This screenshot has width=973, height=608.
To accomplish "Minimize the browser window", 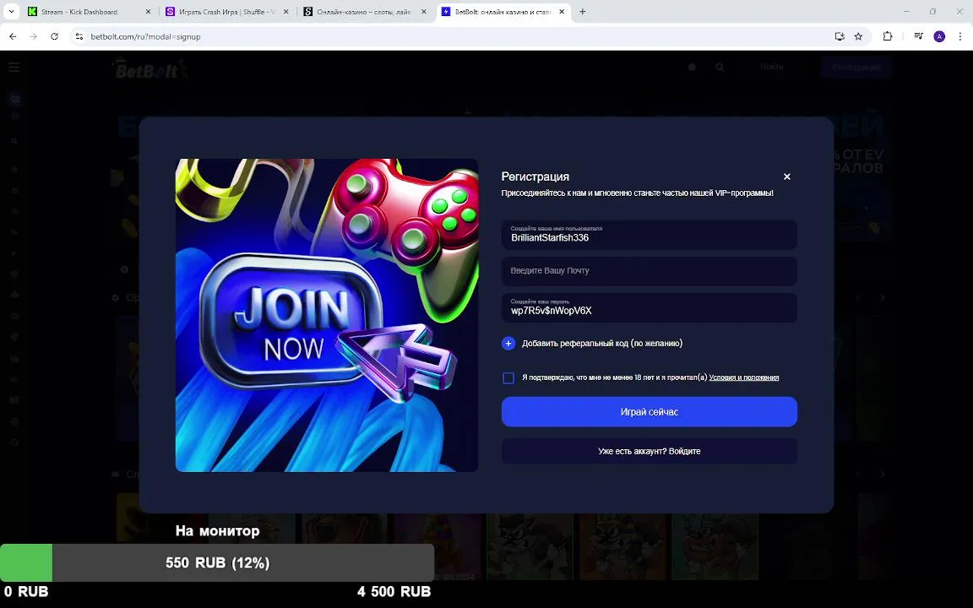I will point(906,12).
